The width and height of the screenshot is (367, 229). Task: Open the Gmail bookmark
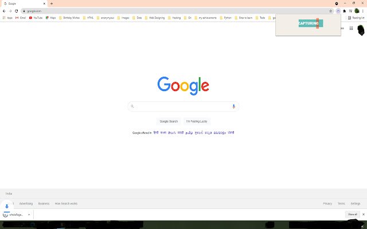point(21,18)
